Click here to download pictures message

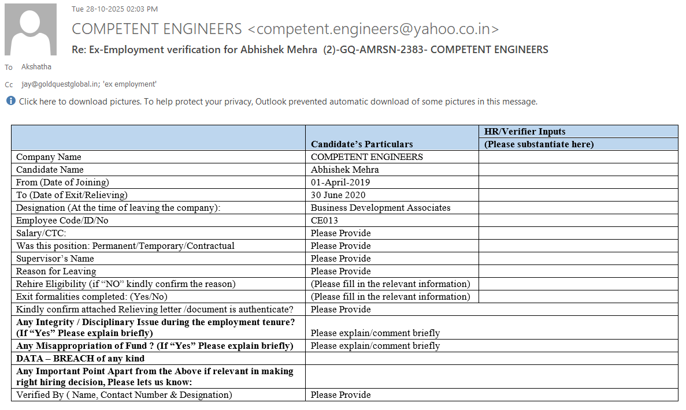(x=278, y=102)
